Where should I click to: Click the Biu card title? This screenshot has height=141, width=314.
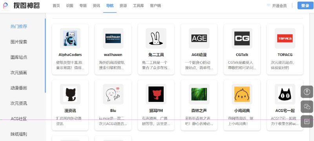point(113,110)
